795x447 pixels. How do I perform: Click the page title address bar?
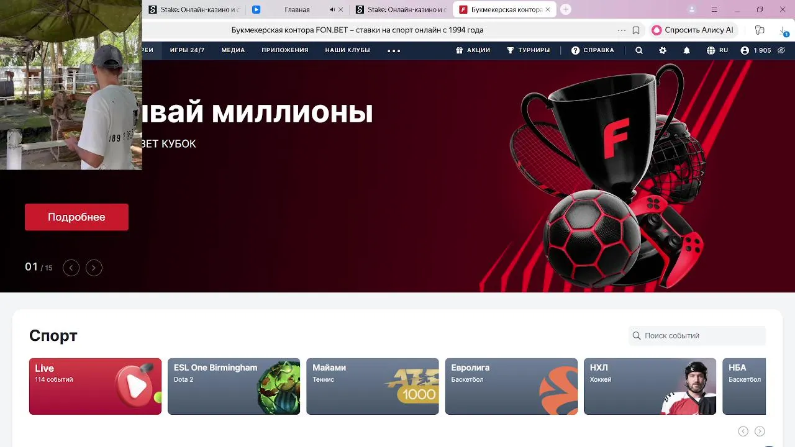(357, 30)
